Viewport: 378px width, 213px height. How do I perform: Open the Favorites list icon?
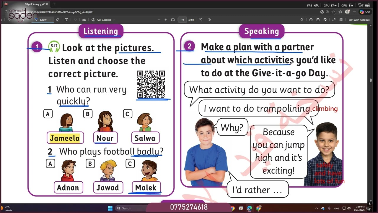pyautogui.click(x=340, y=12)
